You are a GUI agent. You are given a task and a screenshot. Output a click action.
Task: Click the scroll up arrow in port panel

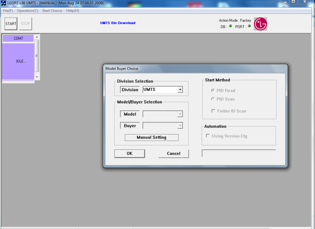(37, 37)
